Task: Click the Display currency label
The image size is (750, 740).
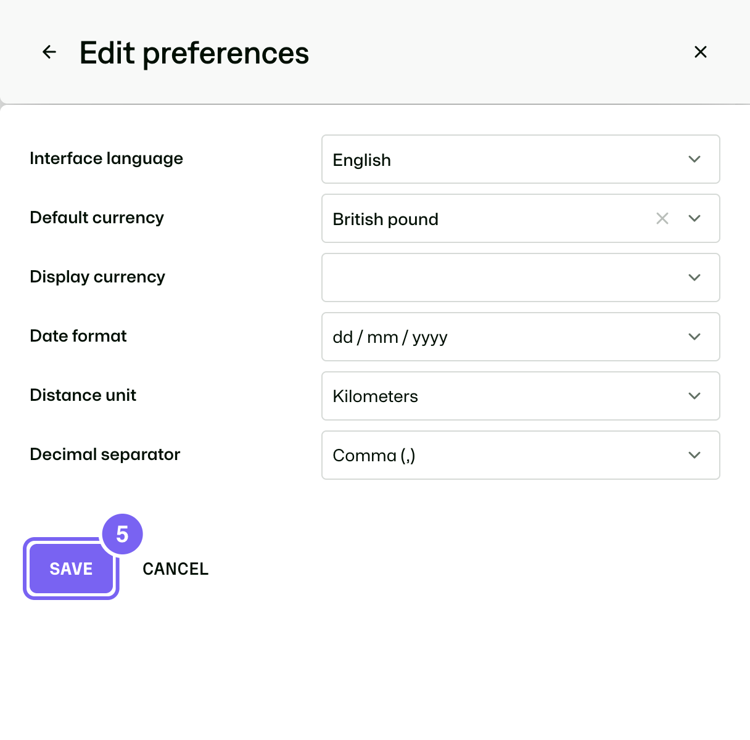Action: point(97,277)
